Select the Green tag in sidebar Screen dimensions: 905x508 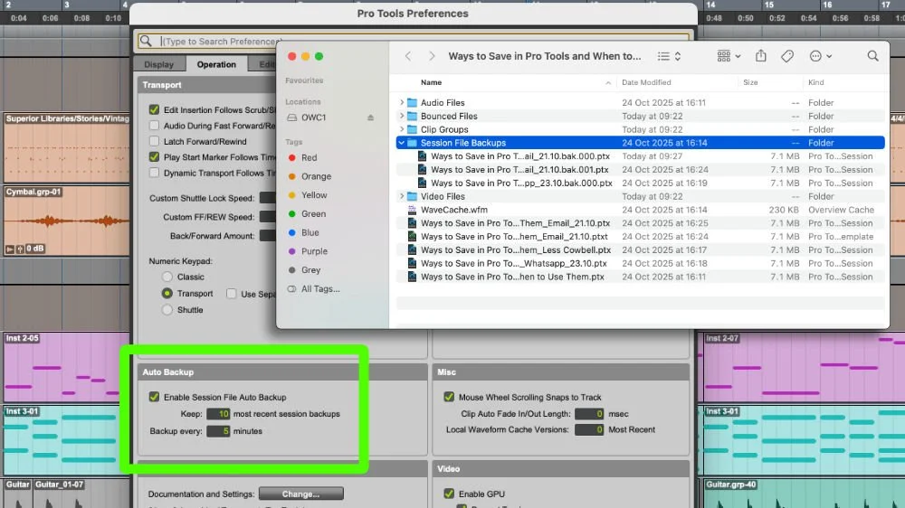(x=313, y=214)
